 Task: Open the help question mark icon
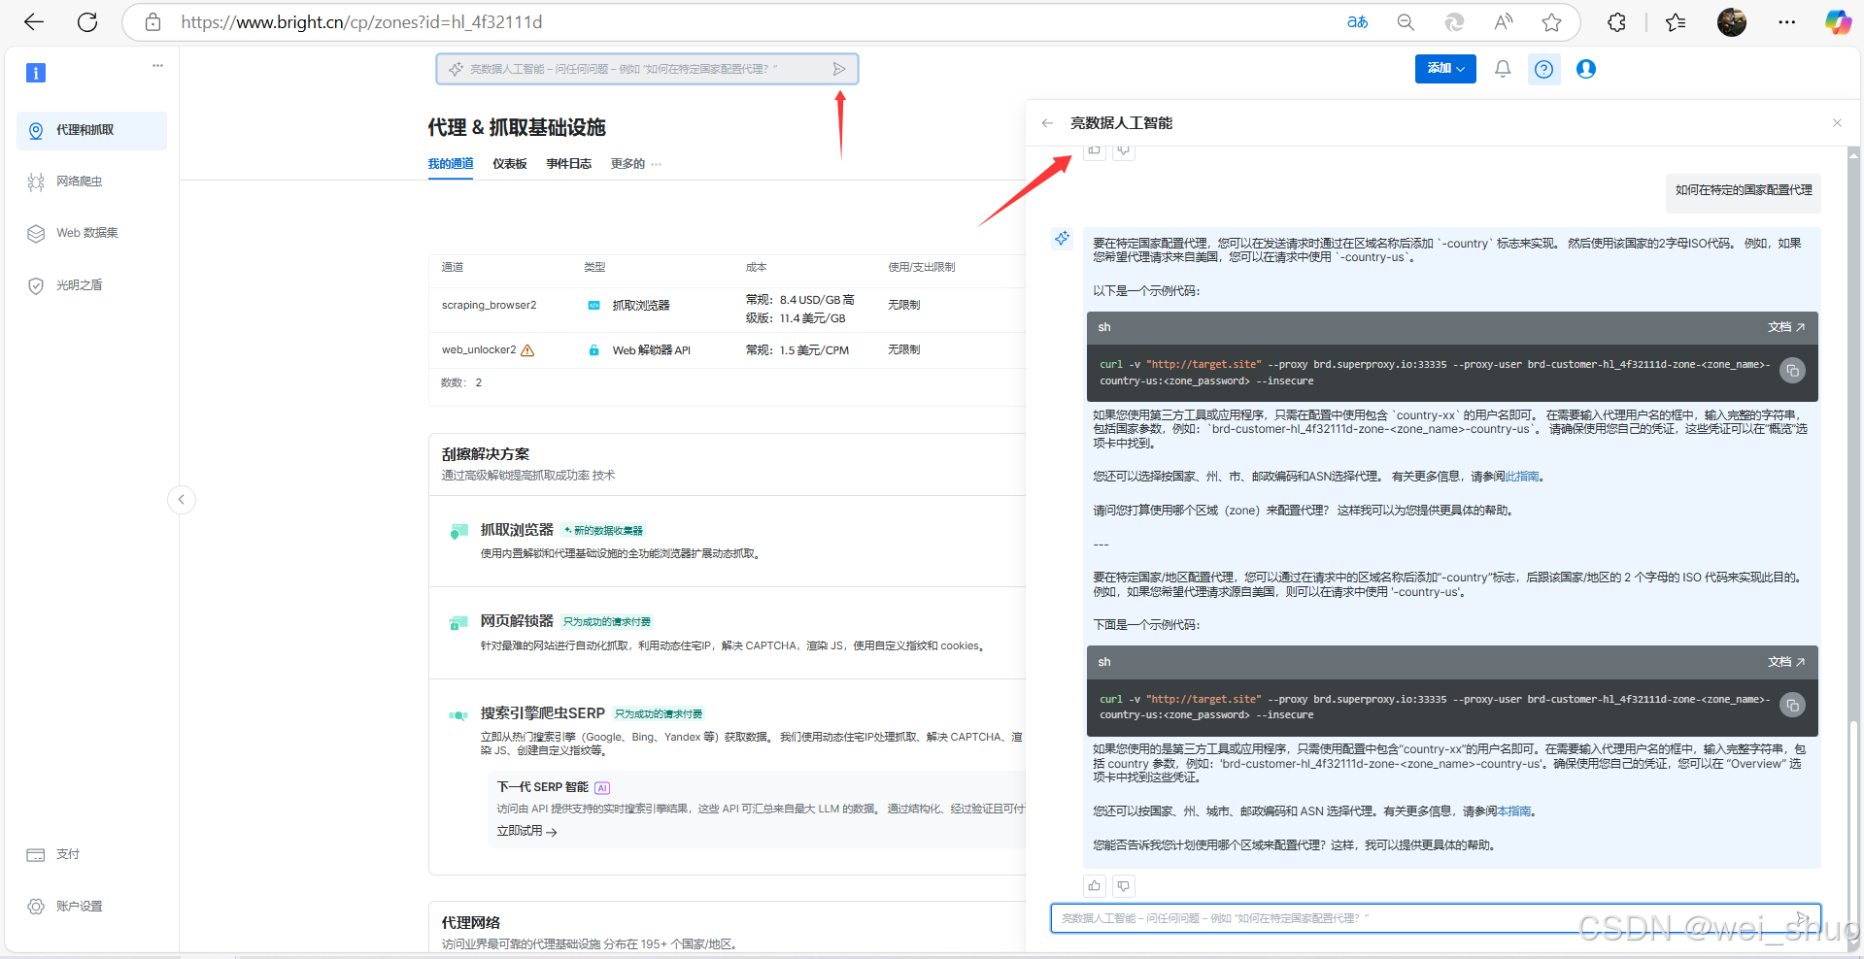click(1543, 69)
